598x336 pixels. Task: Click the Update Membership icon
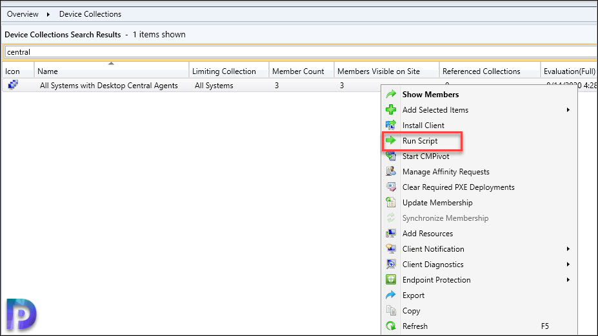(391, 203)
